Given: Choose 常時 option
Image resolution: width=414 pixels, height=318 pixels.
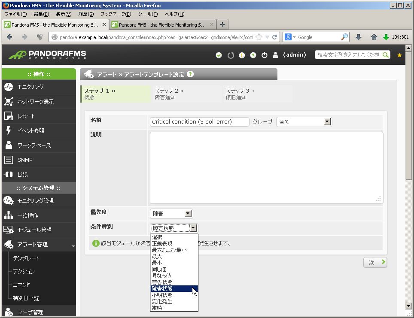Looking at the screenshot, I should 174,308.
